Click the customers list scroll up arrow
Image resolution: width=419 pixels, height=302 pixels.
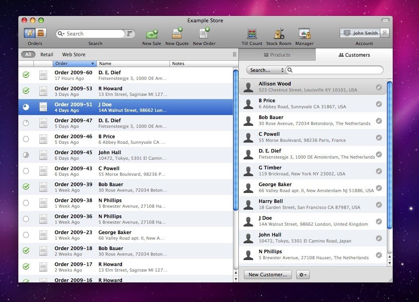tap(389, 257)
